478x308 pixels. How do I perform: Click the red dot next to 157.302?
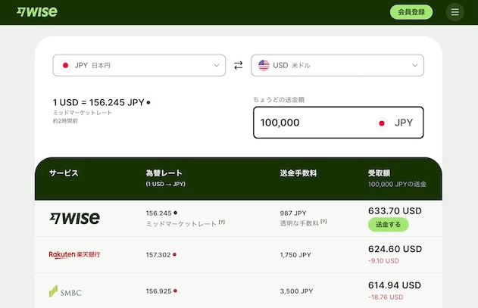point(174,255)
